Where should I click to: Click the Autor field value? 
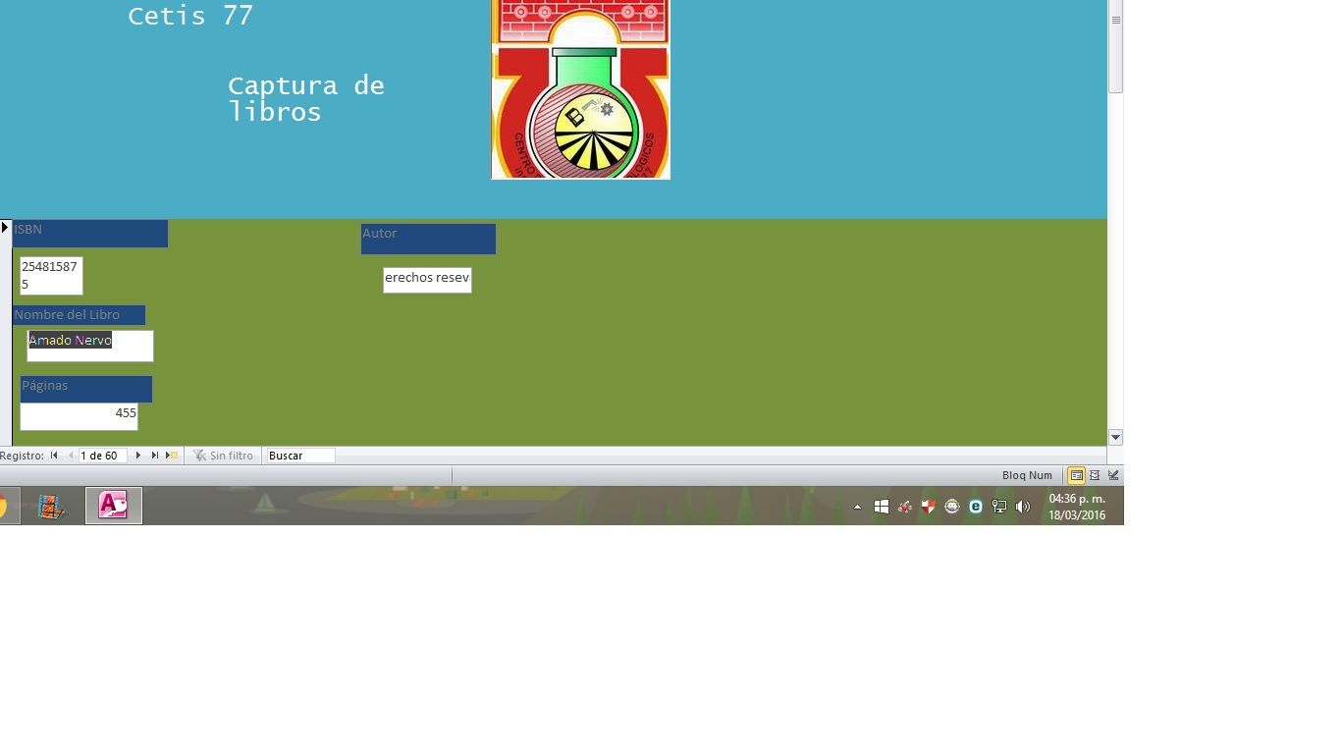click(x=427, y=280)
